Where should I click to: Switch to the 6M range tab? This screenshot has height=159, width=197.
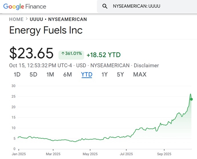(67, 75)
